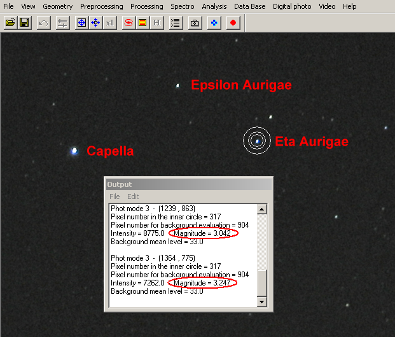Click the Save floppy disk icon
The width and height of the screenshot is (395, 337).
click(x=24, y=23)
